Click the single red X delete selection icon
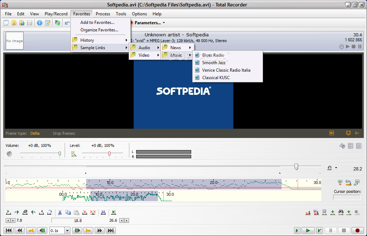 tap(85, 212)
